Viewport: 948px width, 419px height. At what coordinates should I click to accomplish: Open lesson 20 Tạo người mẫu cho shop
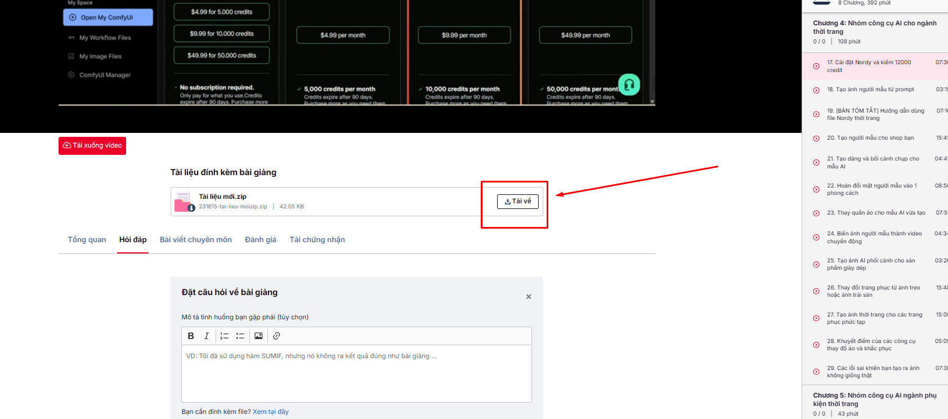pyautogui.click(x=875, y=139)
